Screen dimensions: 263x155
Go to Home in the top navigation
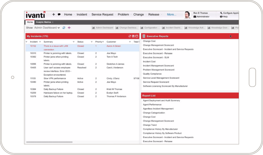68,14
